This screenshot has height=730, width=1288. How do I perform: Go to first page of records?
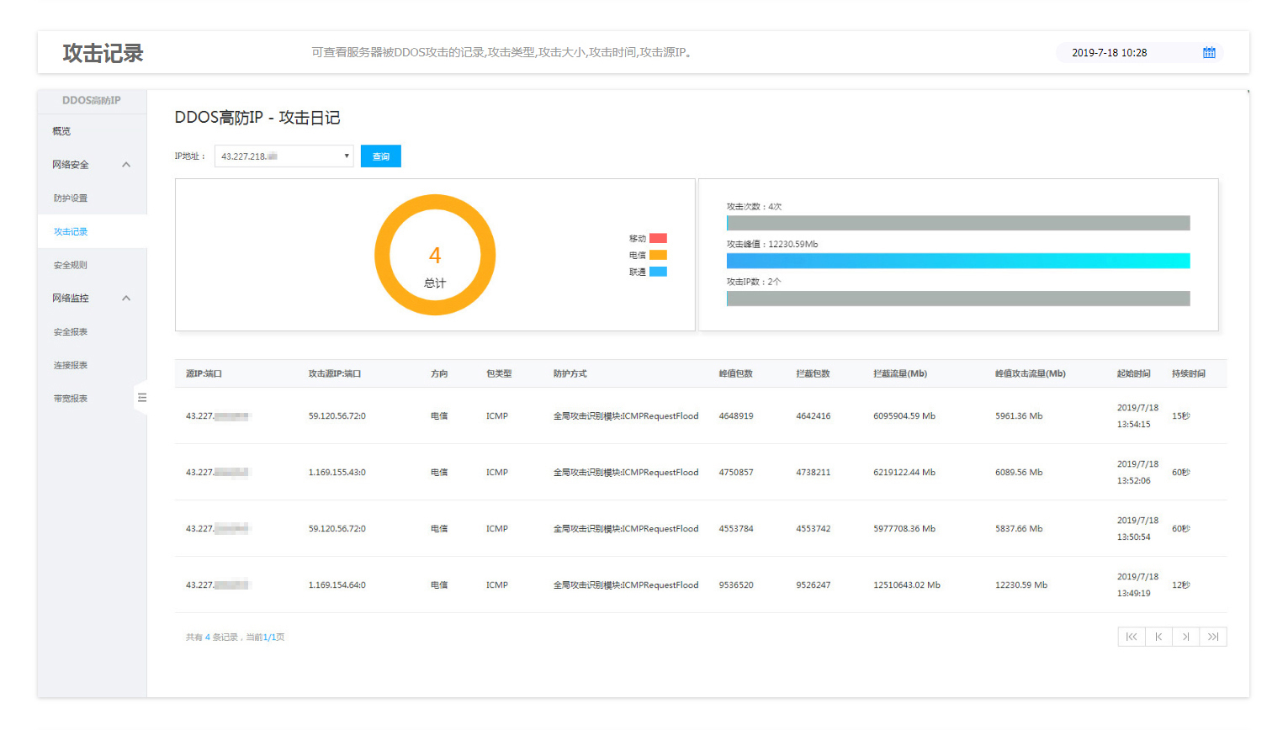[1132, 637]
